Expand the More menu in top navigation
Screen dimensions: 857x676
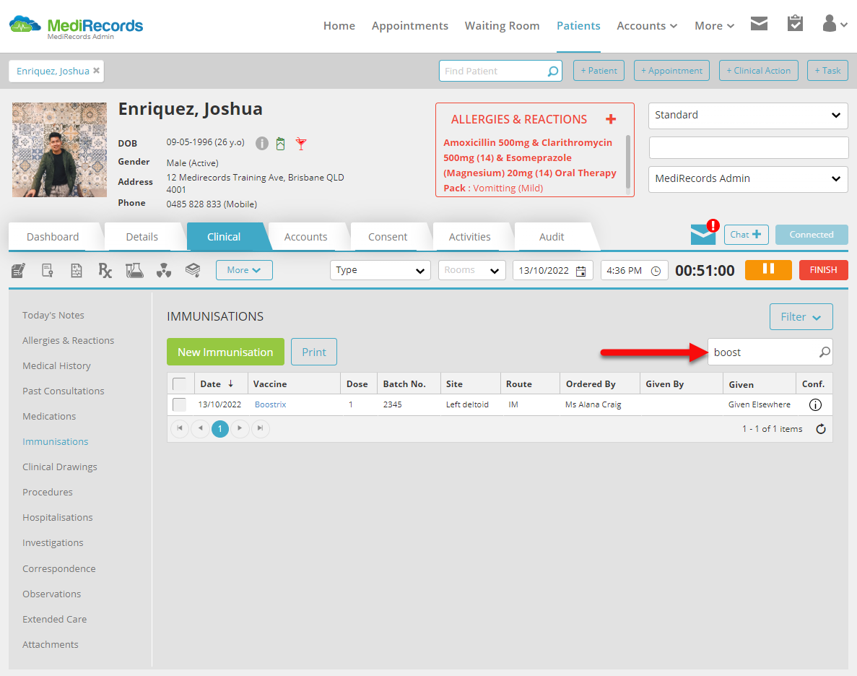tap(714, 26)
